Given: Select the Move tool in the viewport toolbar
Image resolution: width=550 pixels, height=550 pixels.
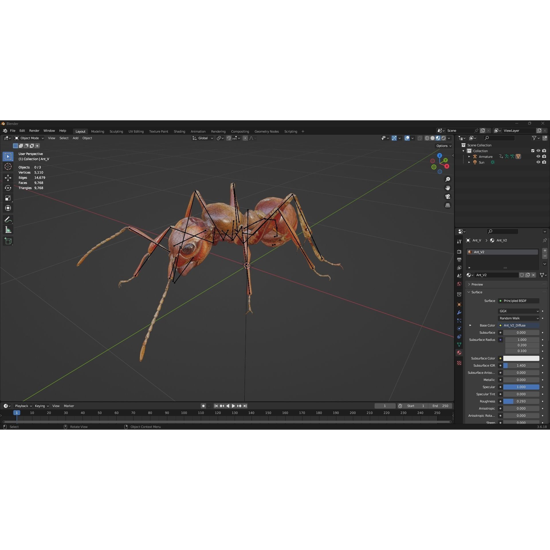Looking at the screenshot, I should (8, 178).
